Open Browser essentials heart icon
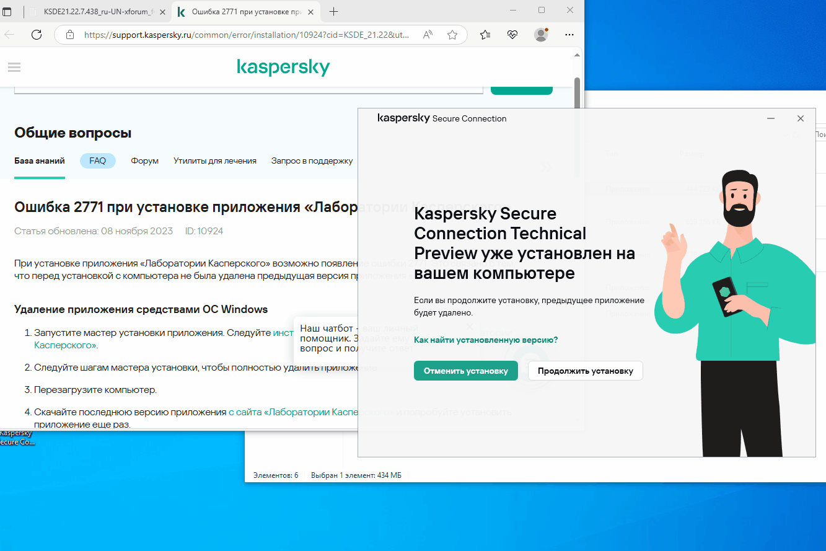 pyautogui.click(x=512, y=35)
